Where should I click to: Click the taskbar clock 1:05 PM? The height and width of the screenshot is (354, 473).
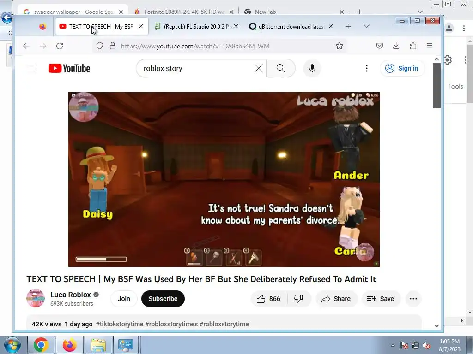tap(449, 345)
